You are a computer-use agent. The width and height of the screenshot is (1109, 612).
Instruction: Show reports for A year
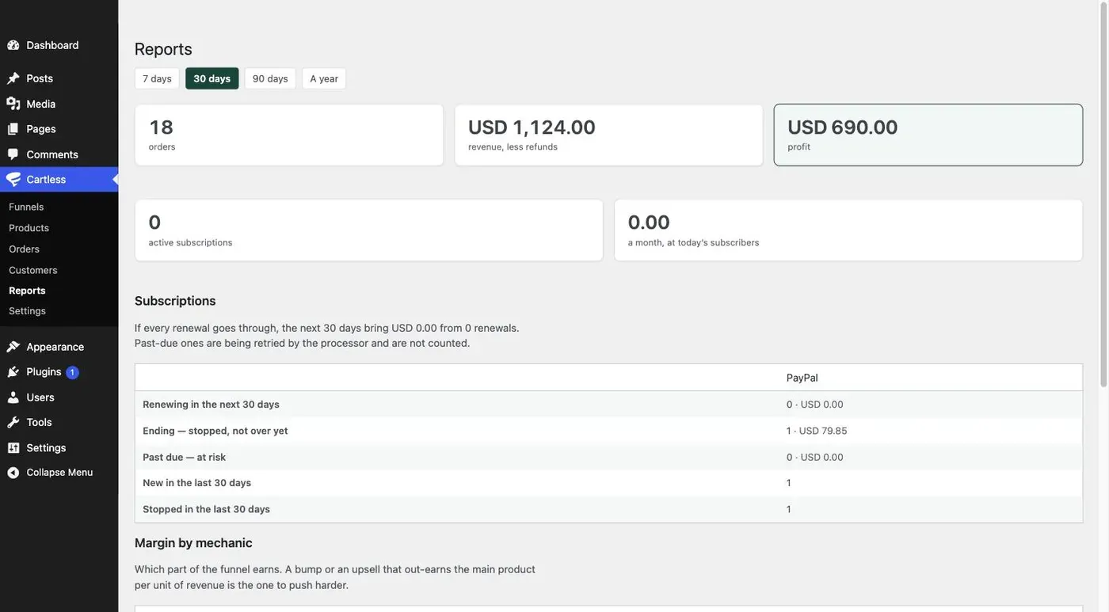324,78
